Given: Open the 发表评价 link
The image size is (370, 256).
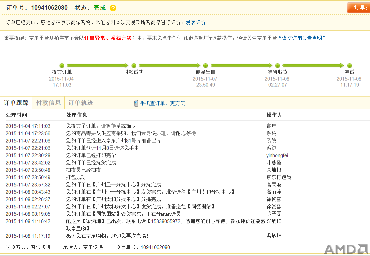Looking at the screenshot, I should pos(196,22).
